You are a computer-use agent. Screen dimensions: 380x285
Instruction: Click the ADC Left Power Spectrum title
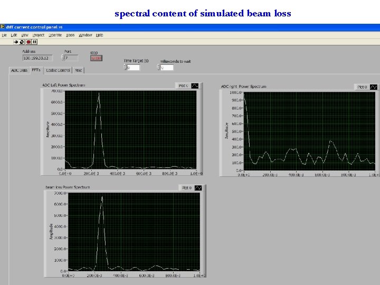point(64,85)
